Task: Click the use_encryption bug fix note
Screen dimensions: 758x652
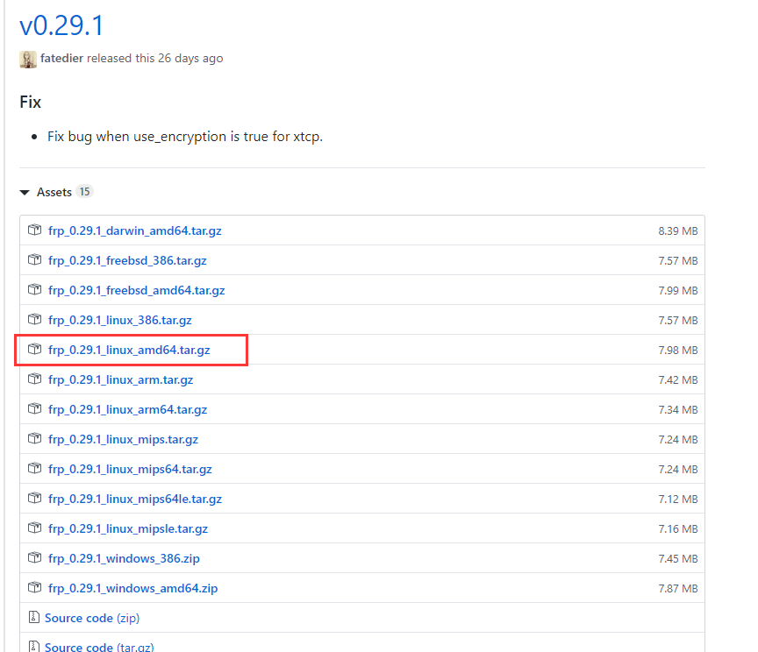Action: tap(184, 137)
